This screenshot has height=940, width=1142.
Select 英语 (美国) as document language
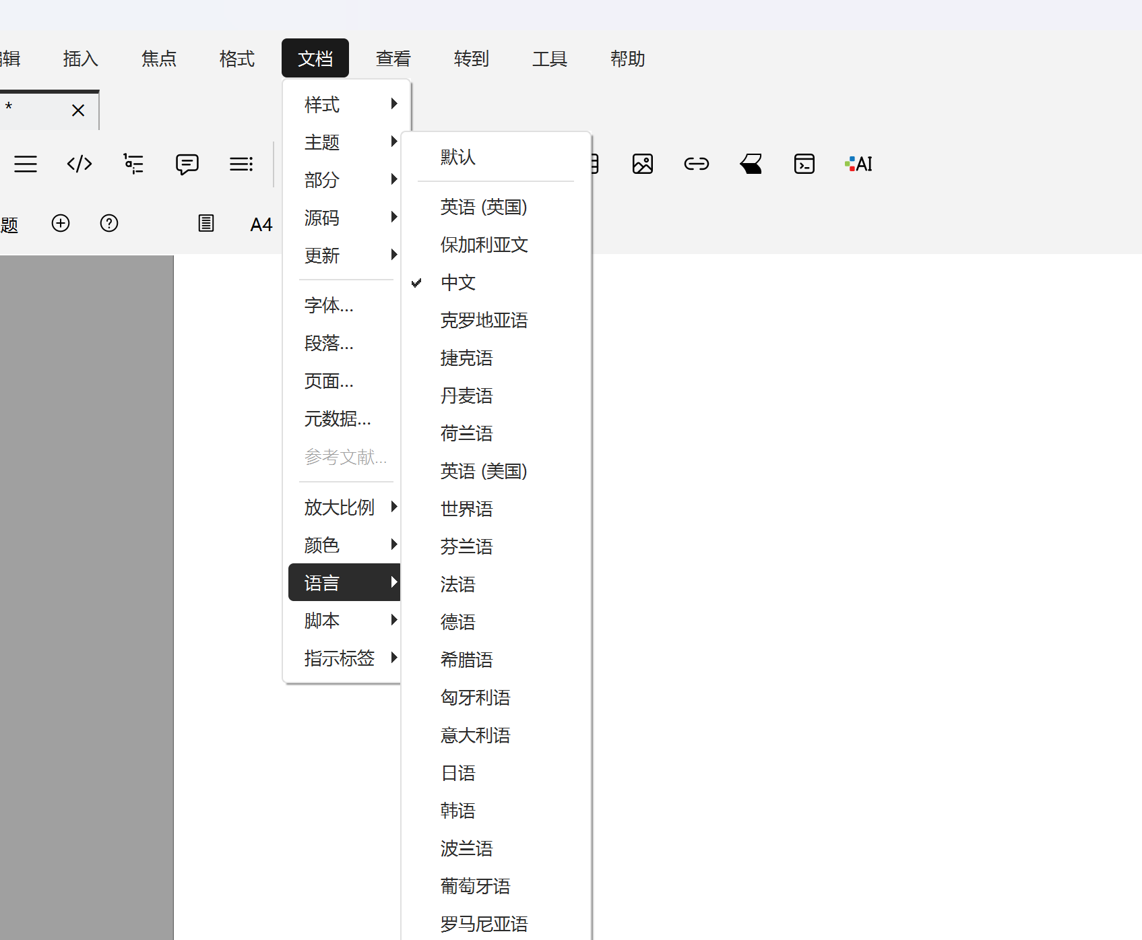pyautogui.click(x=483, y=471)
